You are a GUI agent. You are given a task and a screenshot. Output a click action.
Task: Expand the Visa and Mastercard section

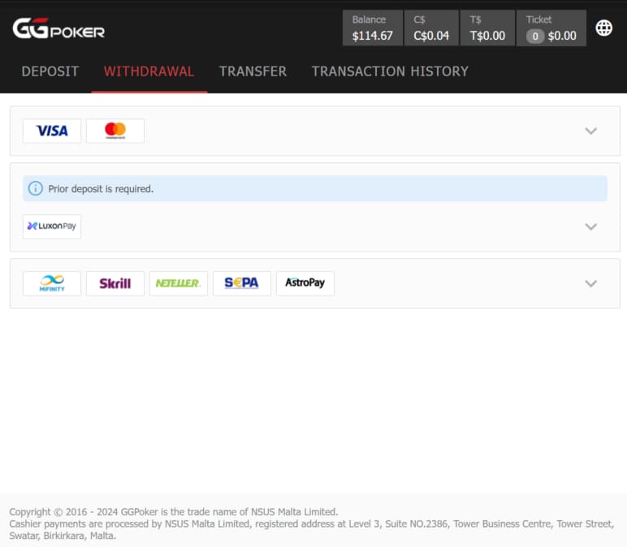coord(591,131)
